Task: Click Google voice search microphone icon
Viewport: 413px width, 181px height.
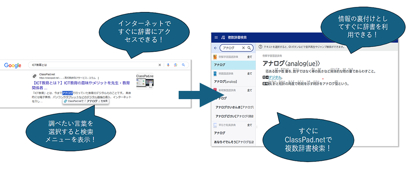Action: (x=168, y=65)
